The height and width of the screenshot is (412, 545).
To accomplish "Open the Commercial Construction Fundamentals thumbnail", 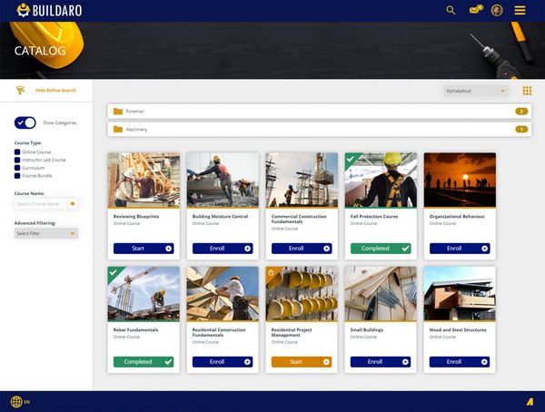I will coord(302,180).
